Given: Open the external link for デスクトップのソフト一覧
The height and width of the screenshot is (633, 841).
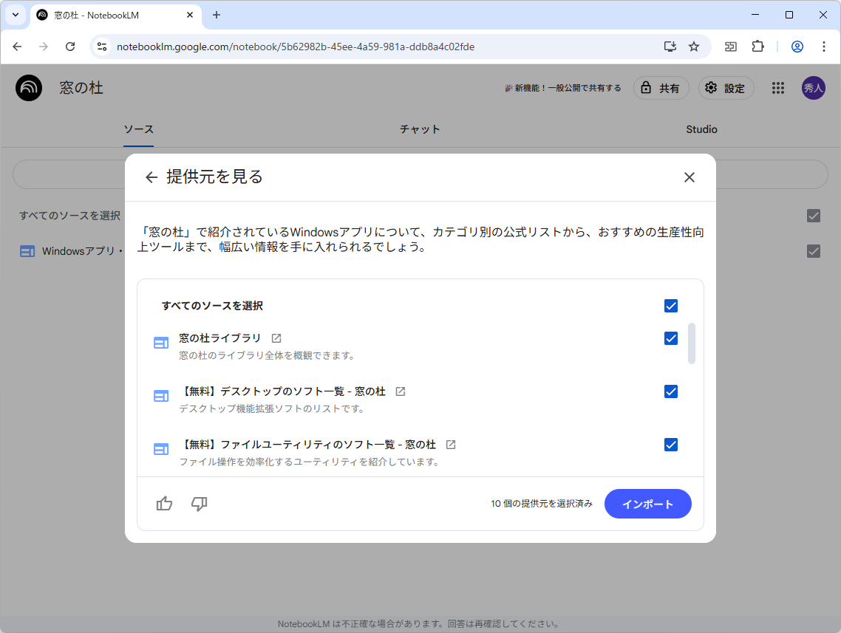Looking at the screenshot, I should [400, 391].
